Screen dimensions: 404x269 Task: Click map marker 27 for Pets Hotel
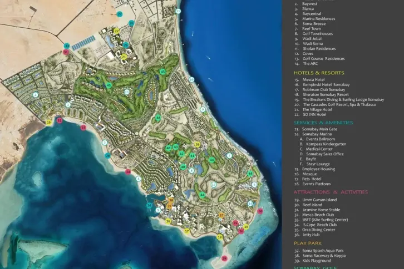120,14
